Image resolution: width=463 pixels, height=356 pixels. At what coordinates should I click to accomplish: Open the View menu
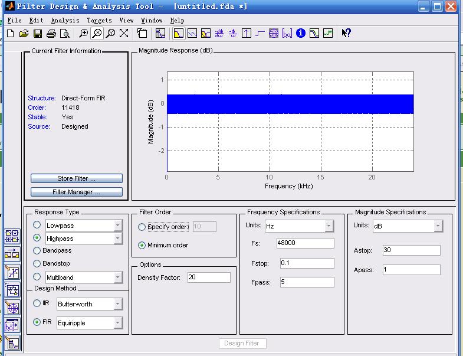coord(126,21)
